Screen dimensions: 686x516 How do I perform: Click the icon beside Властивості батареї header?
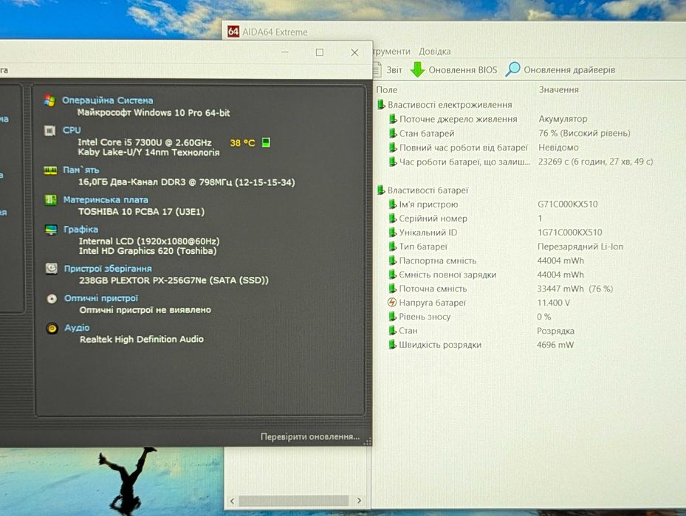381,190
